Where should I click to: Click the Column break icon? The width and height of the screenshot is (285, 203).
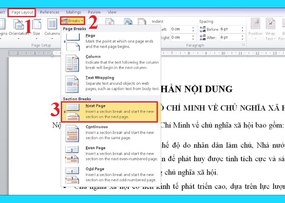72,63
